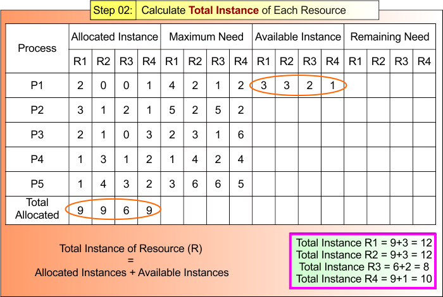Select the Allocated Instance column header

point(115,37)
